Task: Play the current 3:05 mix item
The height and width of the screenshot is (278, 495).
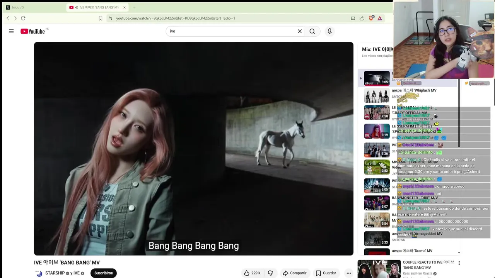Action: click(377, 78)
